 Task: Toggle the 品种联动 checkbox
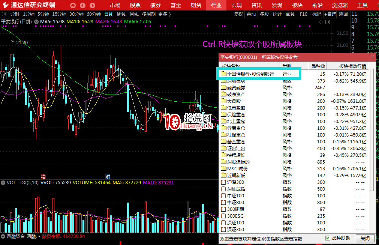click(x=328, y=238)
